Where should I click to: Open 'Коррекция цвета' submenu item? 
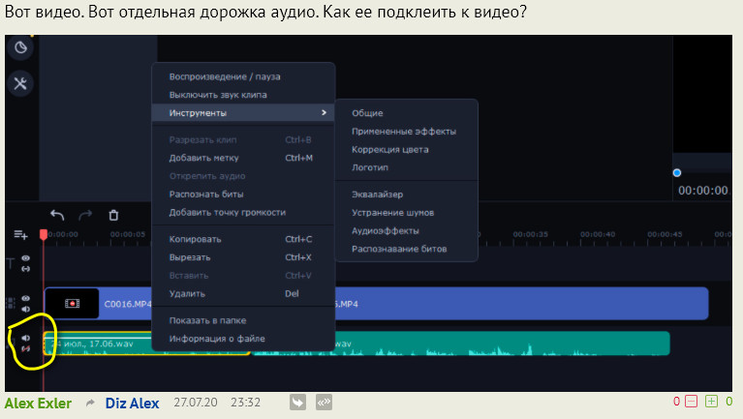pyautogui.click(x=406, y=150)
